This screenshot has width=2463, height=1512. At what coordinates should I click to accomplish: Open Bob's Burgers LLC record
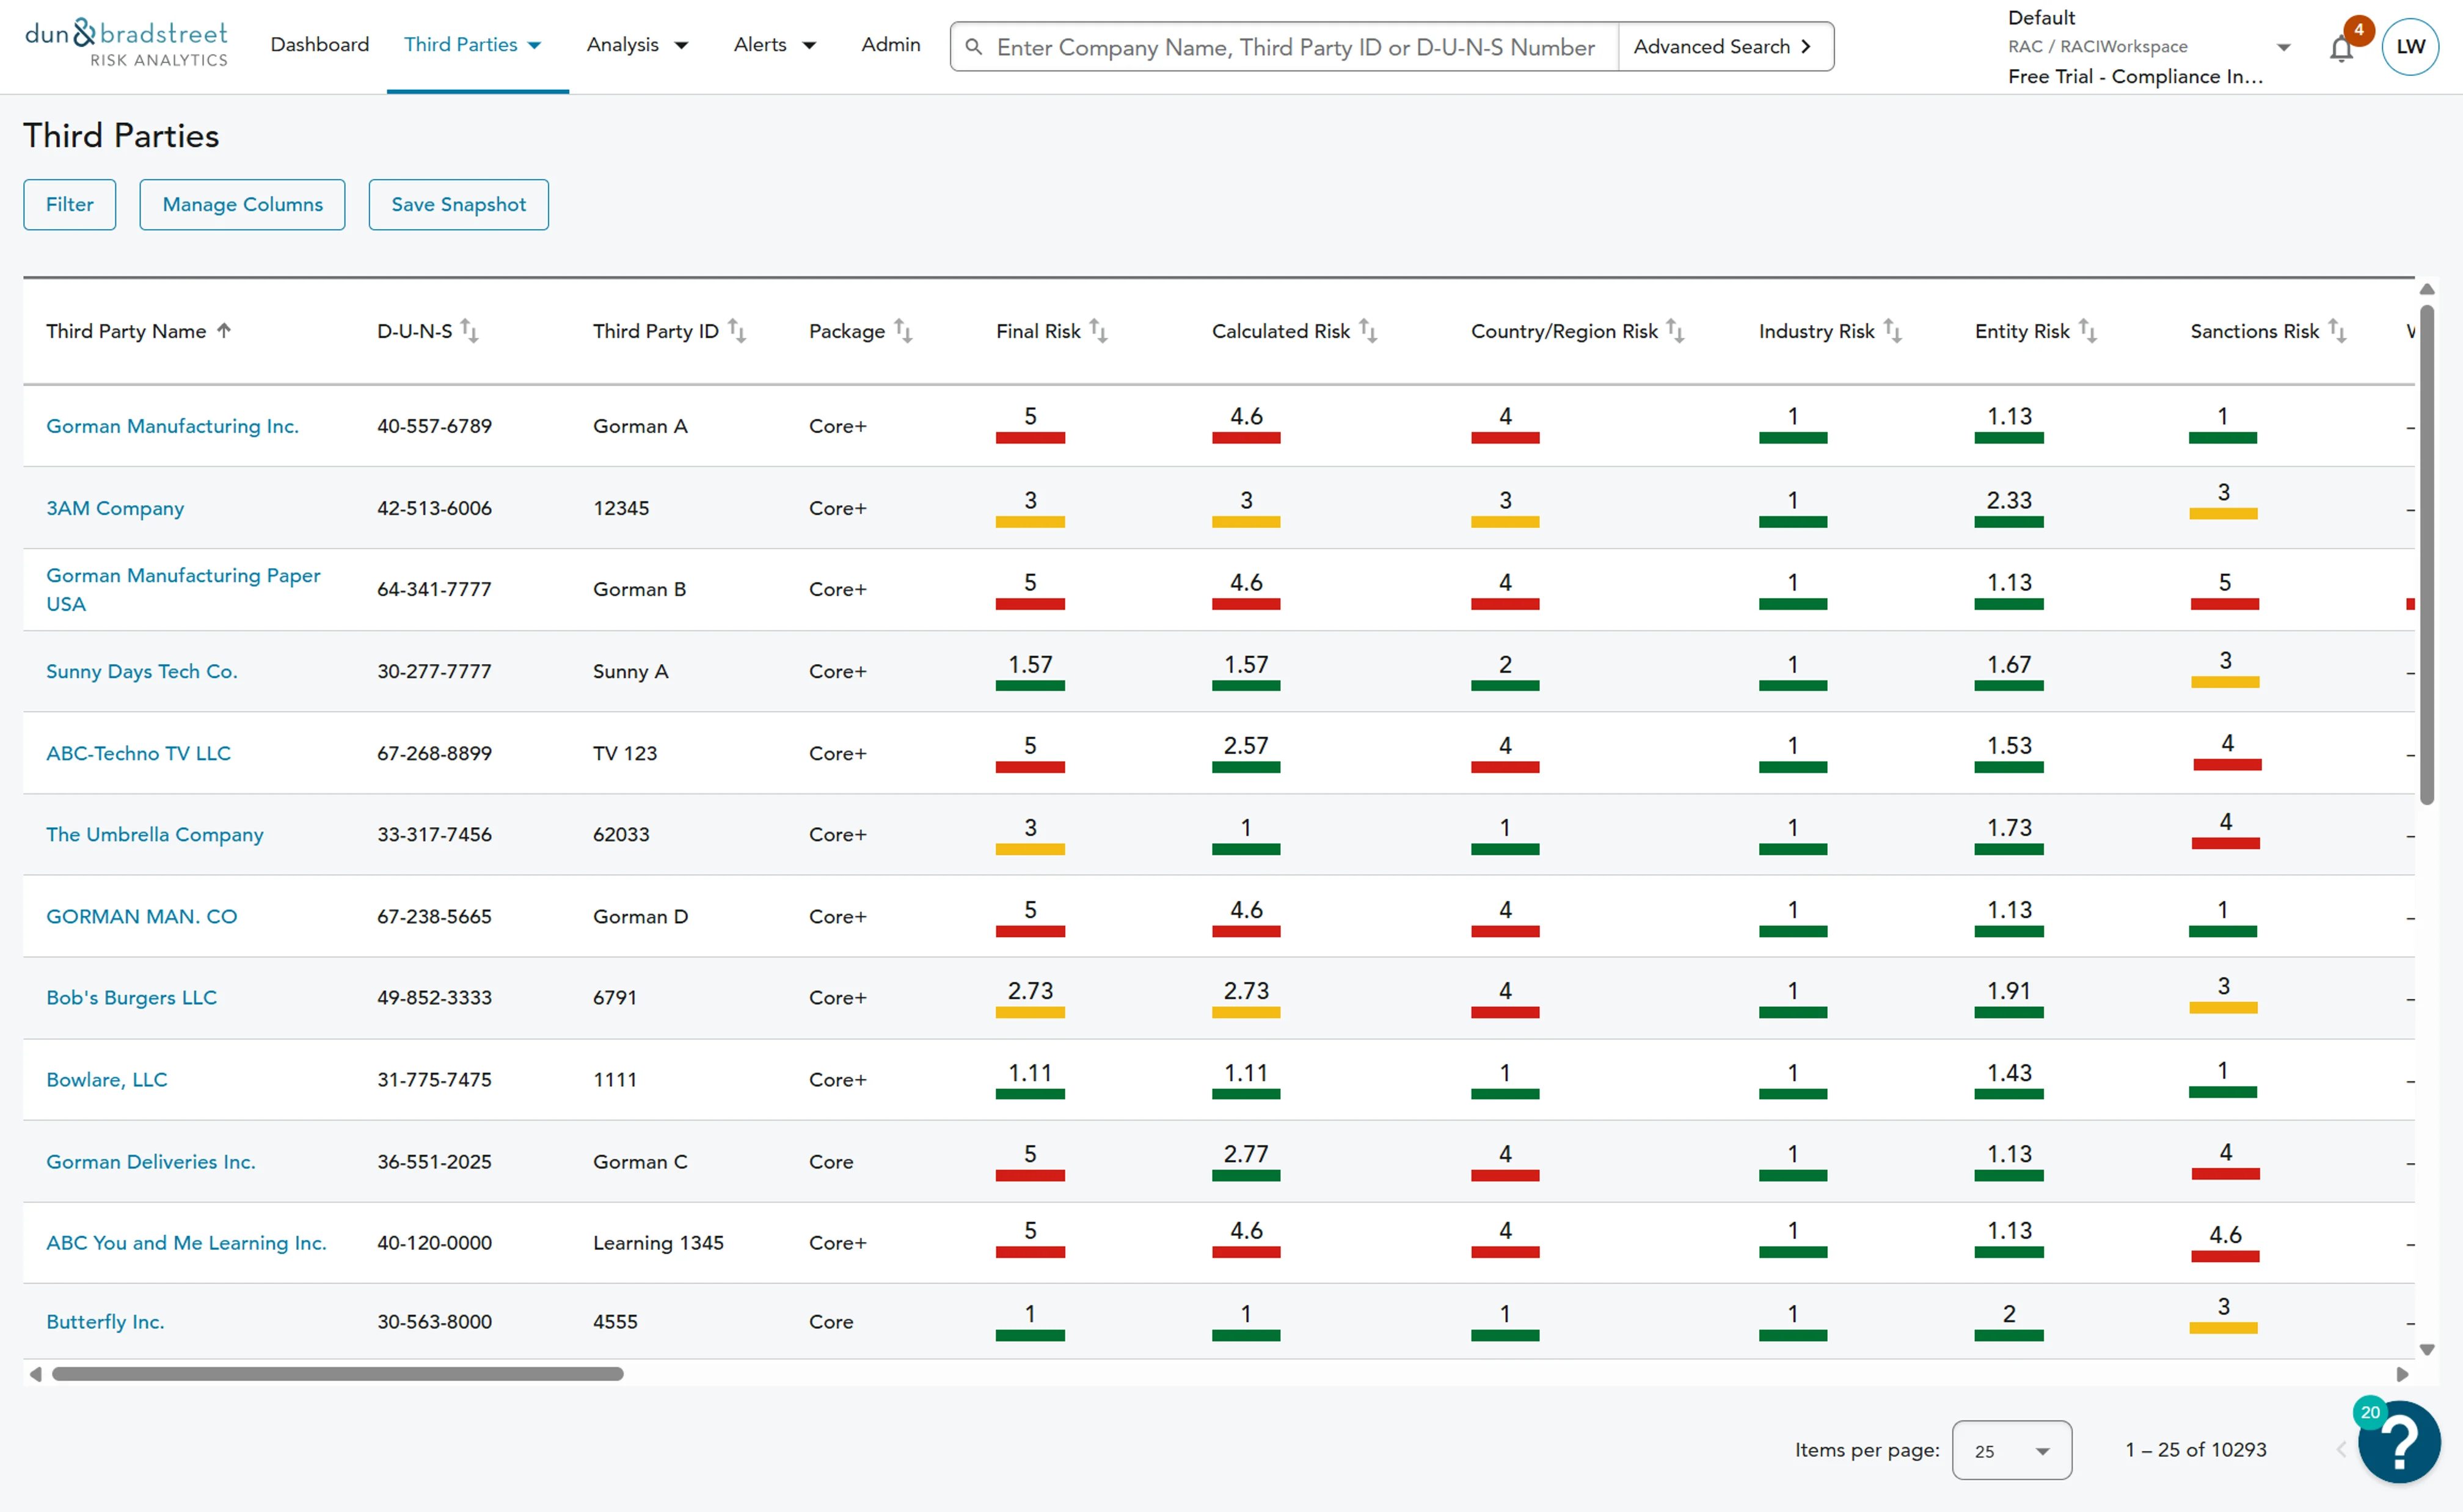(x=131, y=997)
